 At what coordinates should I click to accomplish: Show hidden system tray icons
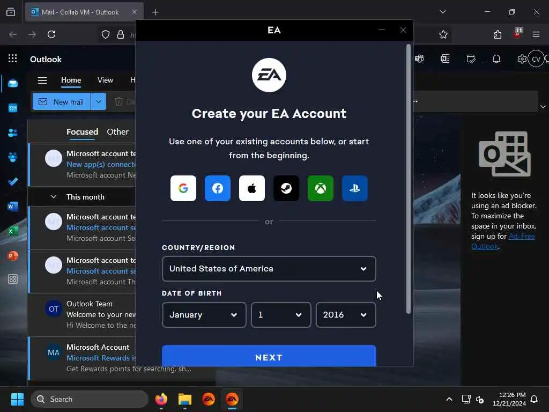point(449,399)
